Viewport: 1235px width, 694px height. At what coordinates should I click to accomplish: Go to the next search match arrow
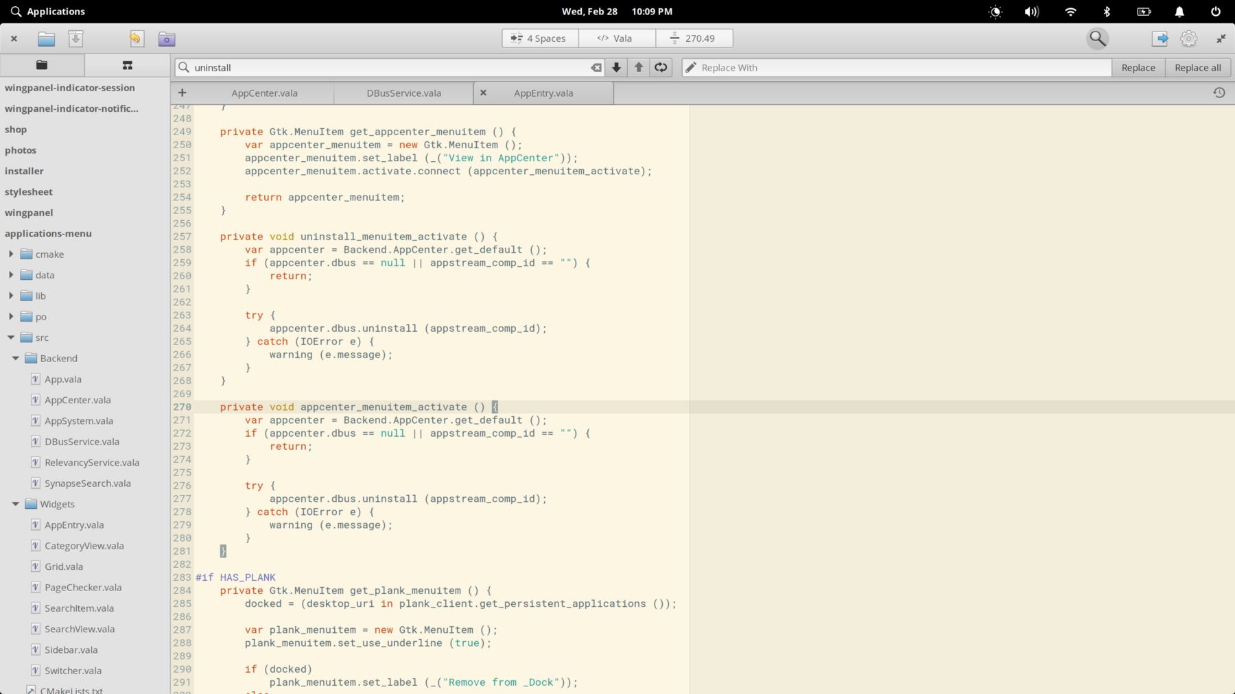(x=616, y=67)
